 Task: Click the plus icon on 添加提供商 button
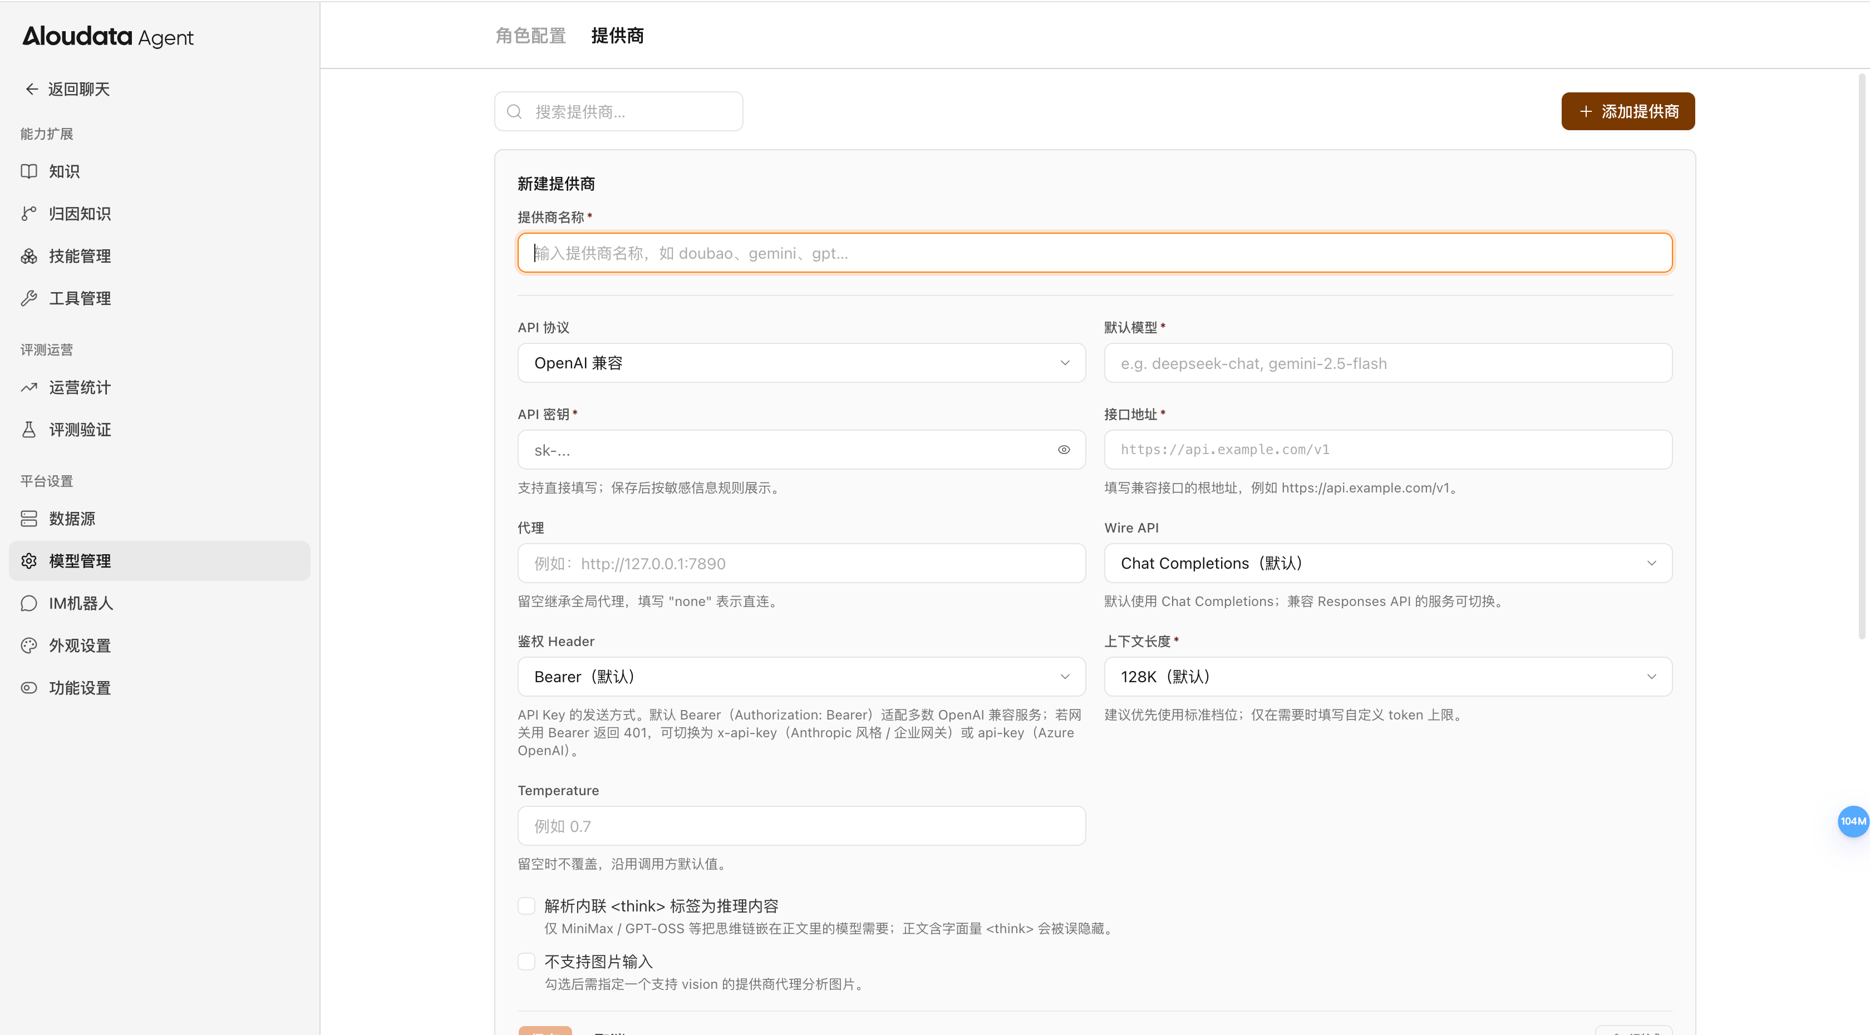[x=1586, y=111]
